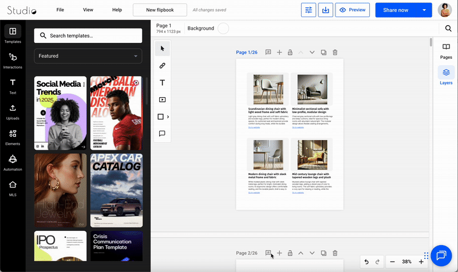Click the Preview button
Screen dimensions: 458x272
coord(352,10)
